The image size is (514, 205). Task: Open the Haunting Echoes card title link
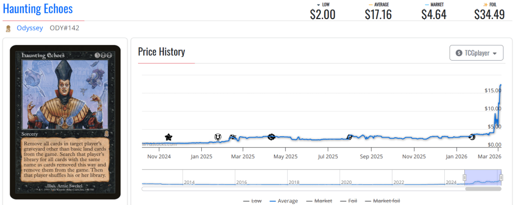(x=38, y=9)
